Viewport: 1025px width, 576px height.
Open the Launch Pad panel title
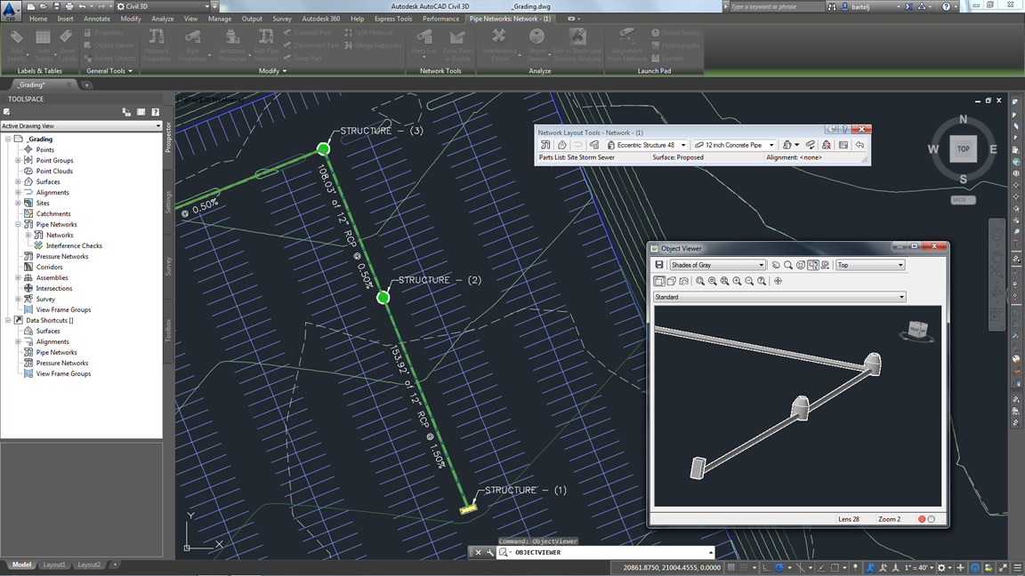coord(654,71)
